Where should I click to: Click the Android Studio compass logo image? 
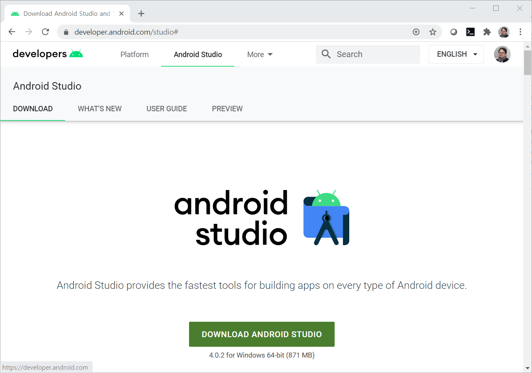pyautogui.click(x=326, y=218)
